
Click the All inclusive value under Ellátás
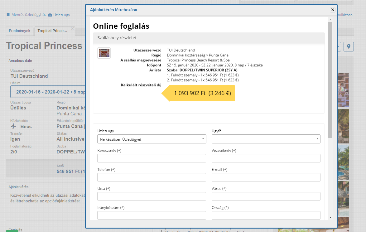[70, 139]
